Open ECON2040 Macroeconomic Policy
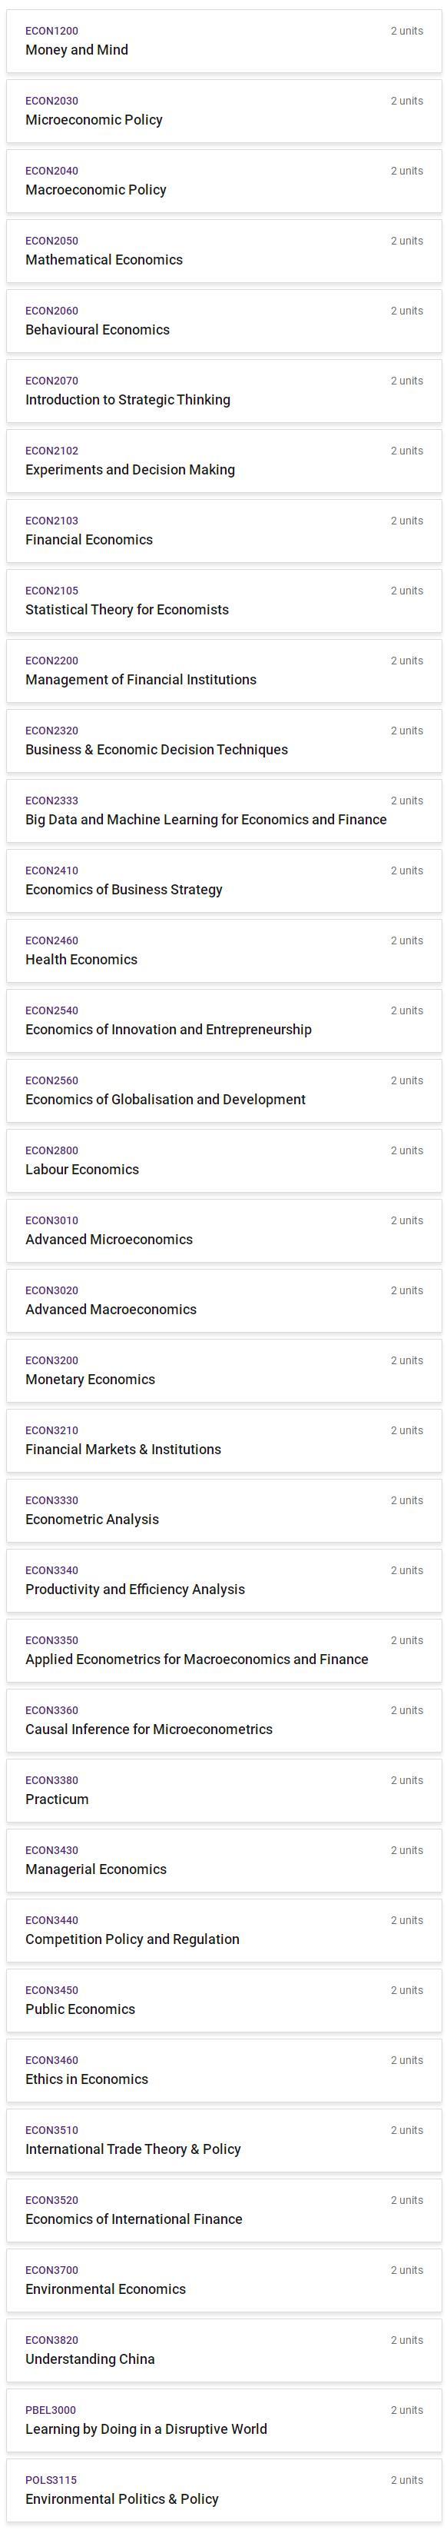Viewport: 447px width, 2530px height. [x=223, y=181]
